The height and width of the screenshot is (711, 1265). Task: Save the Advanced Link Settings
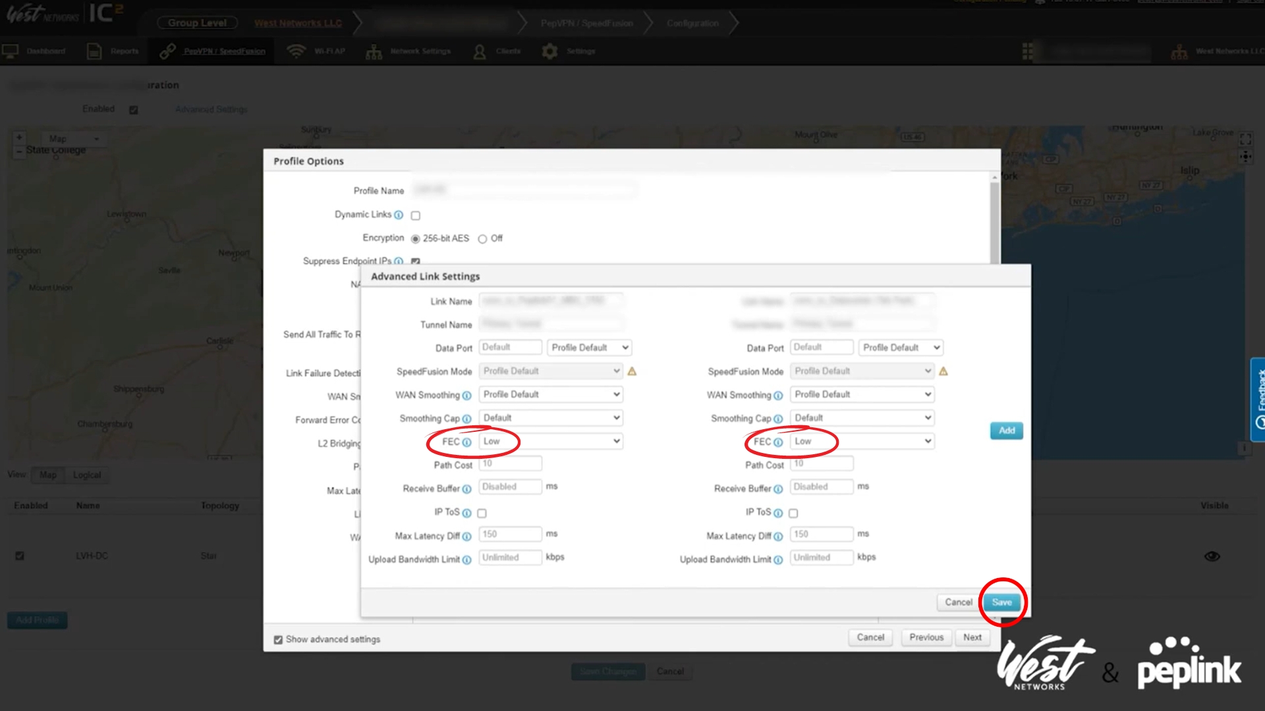1001,602
